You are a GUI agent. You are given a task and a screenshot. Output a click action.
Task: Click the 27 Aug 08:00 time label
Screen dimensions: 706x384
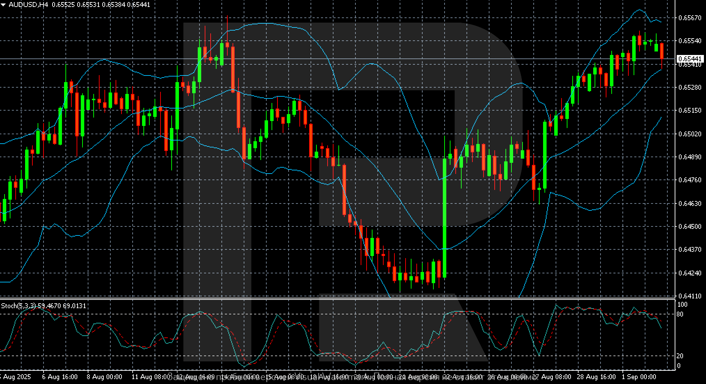(x=552, y=377)
